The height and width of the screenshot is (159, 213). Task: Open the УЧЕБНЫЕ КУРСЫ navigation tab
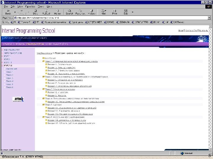coord(35,44)
